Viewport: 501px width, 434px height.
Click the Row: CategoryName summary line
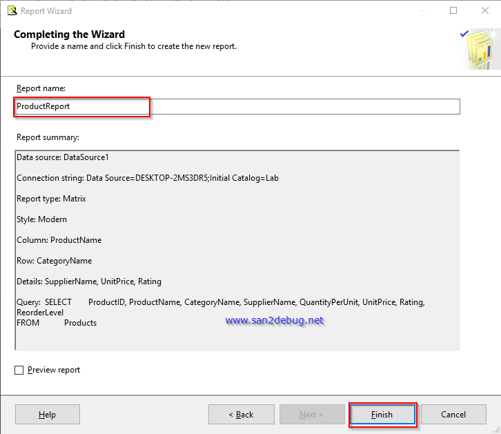pos(55,261)
